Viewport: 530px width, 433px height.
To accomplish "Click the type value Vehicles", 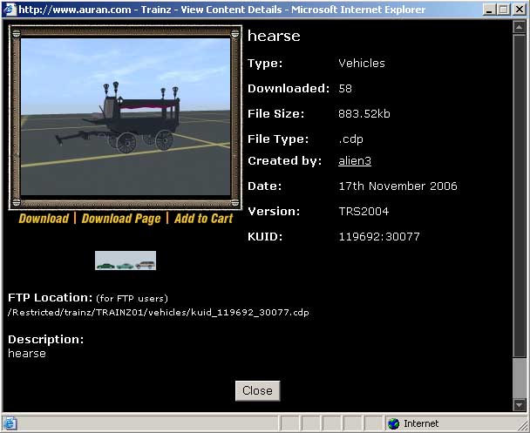I will [362, 63].
